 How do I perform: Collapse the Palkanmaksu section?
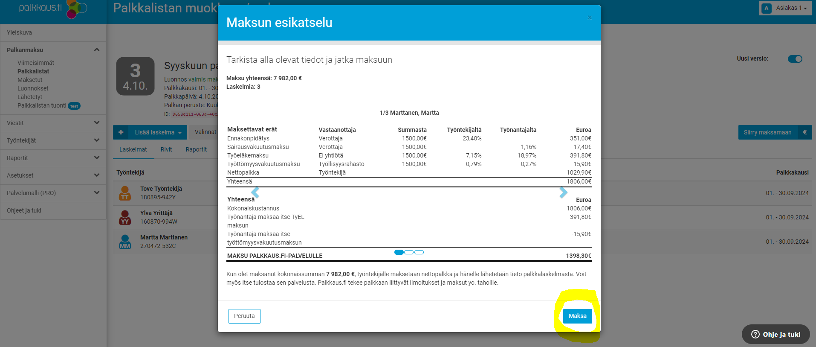coord(97,50)
